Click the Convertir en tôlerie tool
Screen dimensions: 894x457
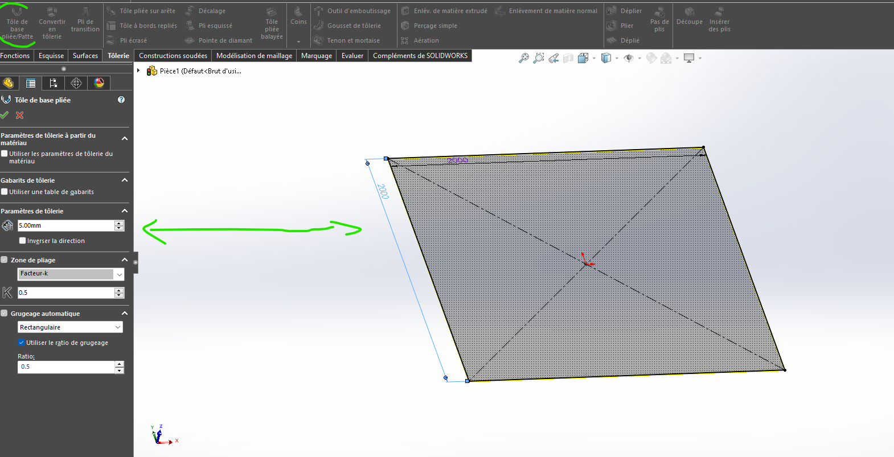(52, 23)
